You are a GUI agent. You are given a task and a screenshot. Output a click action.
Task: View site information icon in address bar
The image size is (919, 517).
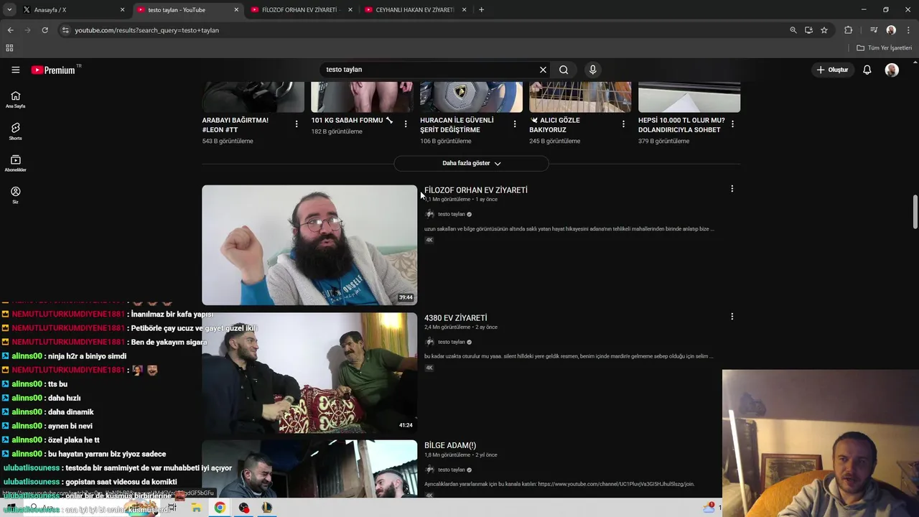coord(65,30)
